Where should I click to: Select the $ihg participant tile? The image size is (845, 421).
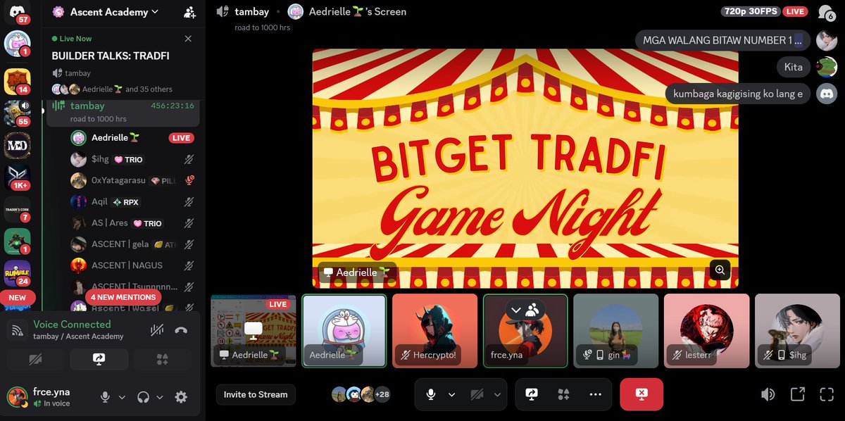pos(797,331)
